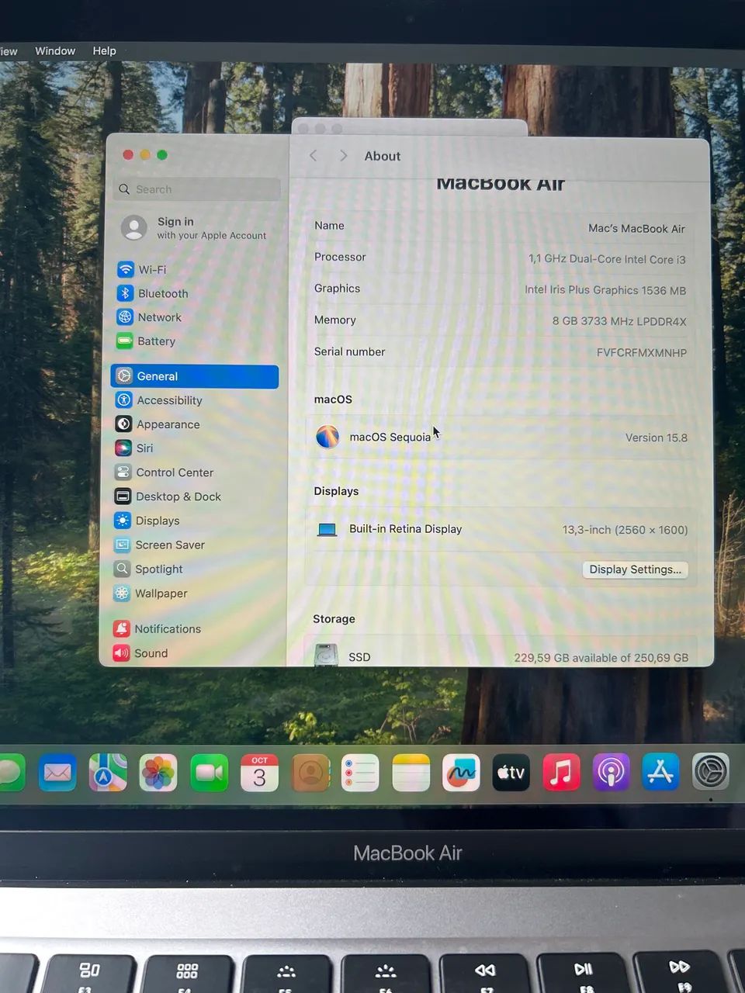This screenshot has height=993, width=745.
Task: Open Mail from the Dock
Action: point(57,773)
